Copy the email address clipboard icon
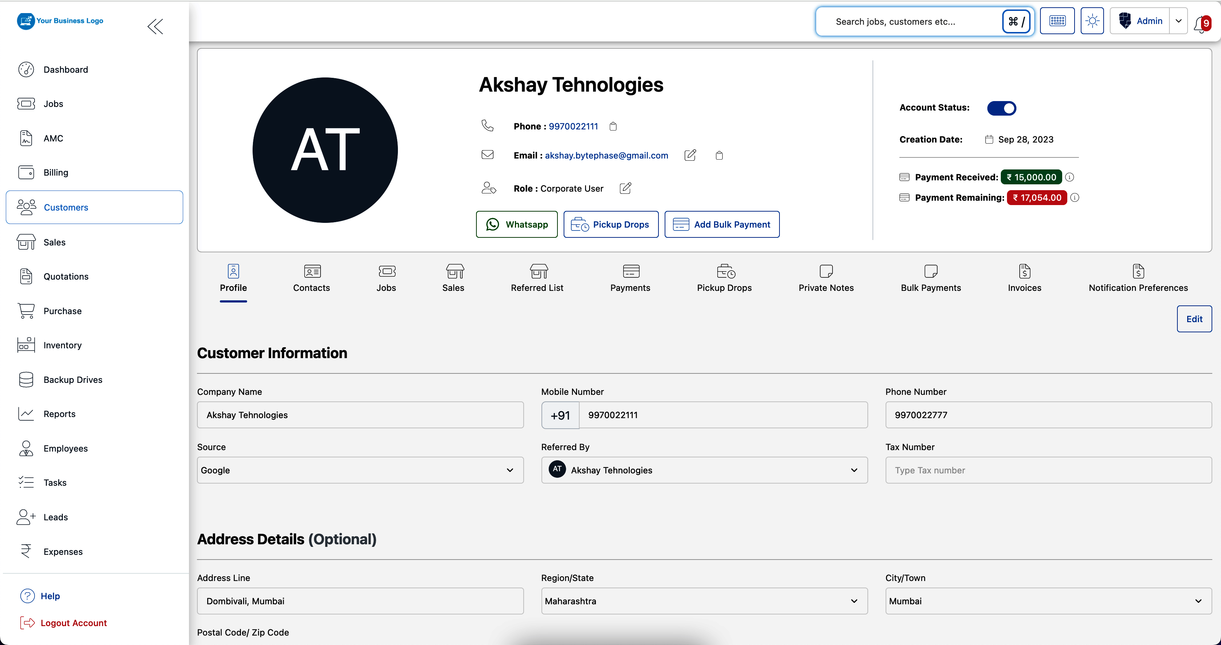Image resolution: width=1221 pixels, height=645 pixels. coord(719,156)
